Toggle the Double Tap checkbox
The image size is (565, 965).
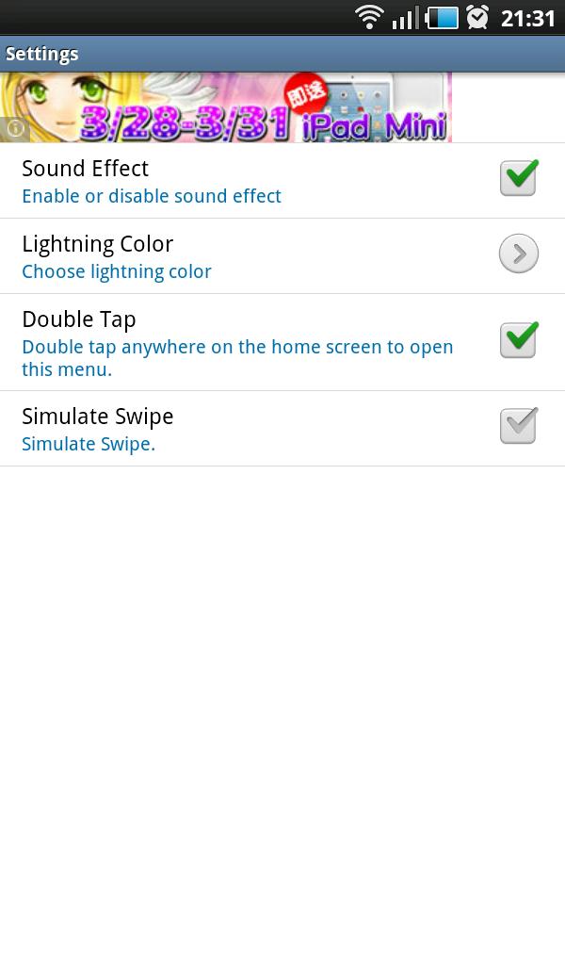(x=518, y=340)
